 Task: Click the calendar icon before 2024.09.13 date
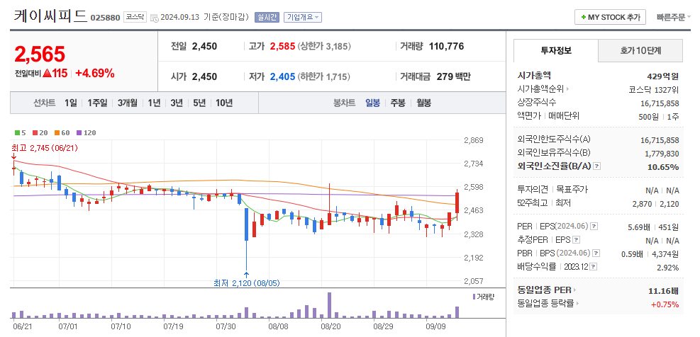coord(154,18)
